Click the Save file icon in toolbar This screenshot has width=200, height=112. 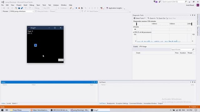(19, 8)
